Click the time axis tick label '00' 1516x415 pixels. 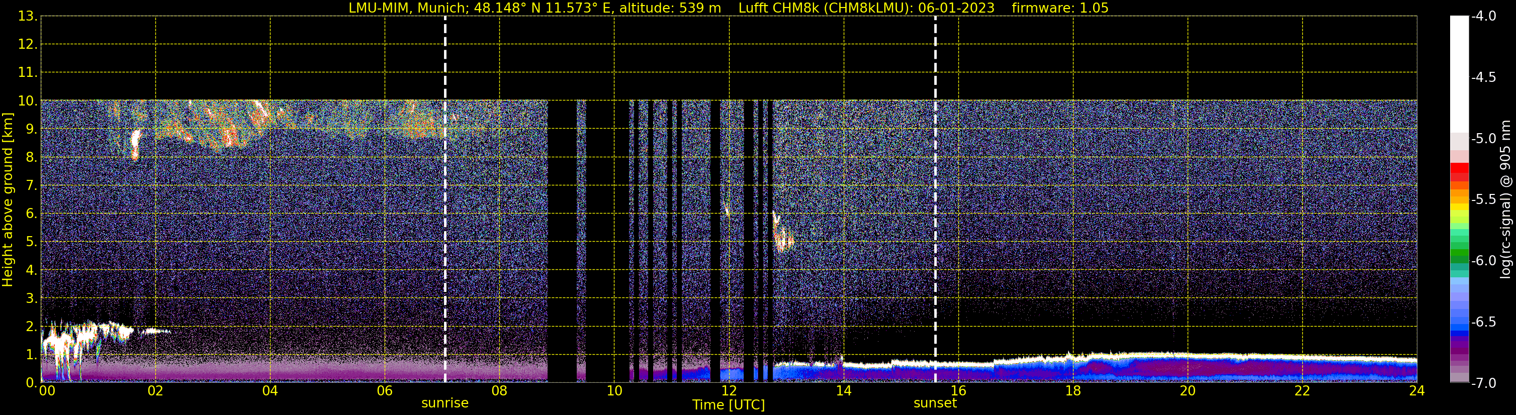[47, 391]
